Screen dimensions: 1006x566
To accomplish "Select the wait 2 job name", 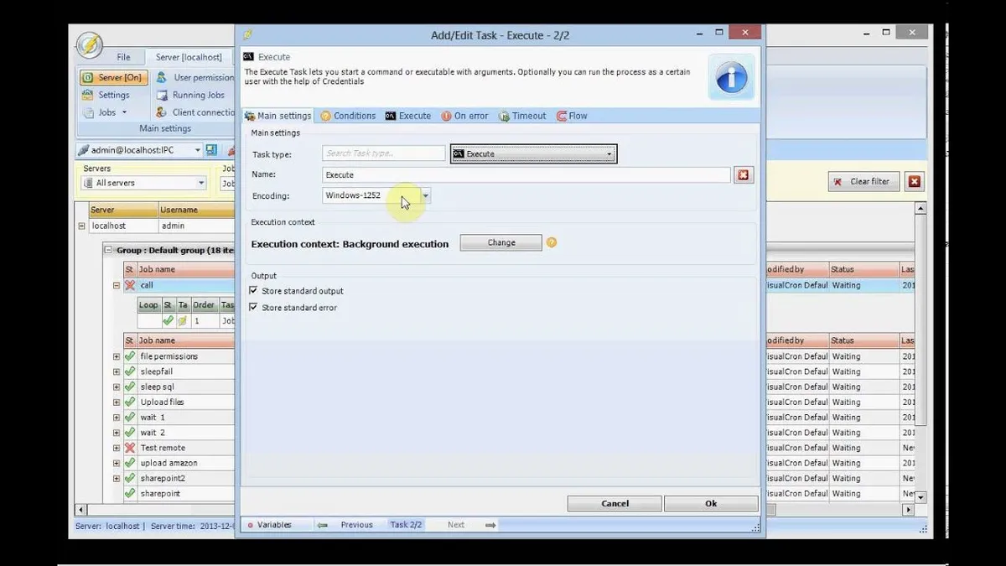I will click(153, 433).
